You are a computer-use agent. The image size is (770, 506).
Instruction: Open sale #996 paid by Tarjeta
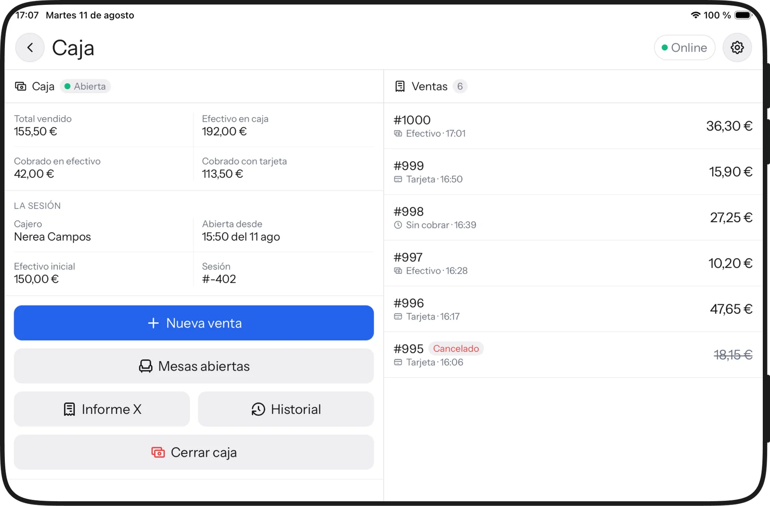[573, 309]
